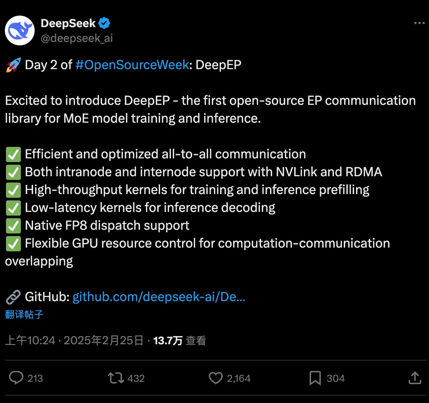Click the green checkmark before Native FP8 line
The image size is (429, 403).
coord(13,226)
